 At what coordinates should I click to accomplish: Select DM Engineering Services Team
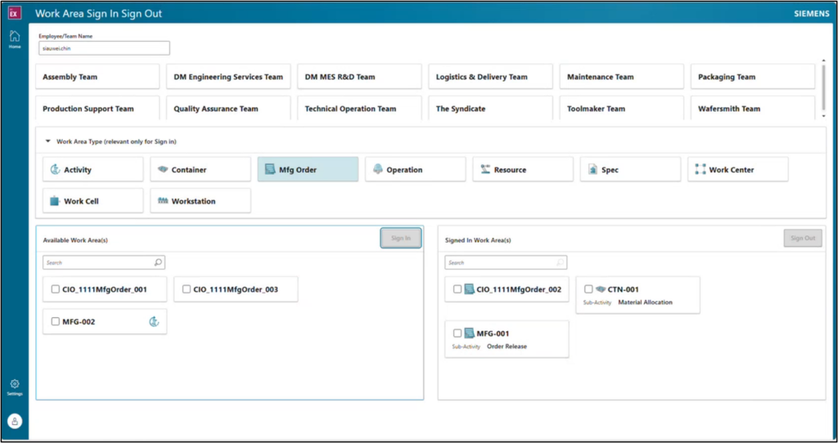point(228,76)
